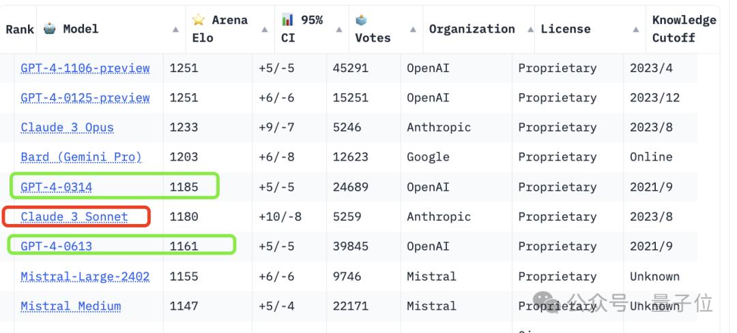The image size is (737, 333).
Task: Open the Mistral-Large-2402 model link
Action: pyautogui.click(x=85, y=276)
